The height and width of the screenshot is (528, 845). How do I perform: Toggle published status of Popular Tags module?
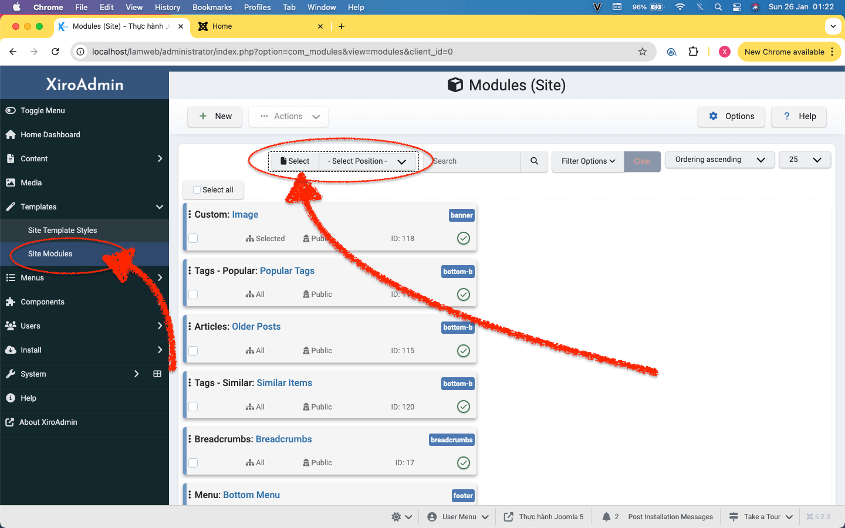click(x=464, y=295)
